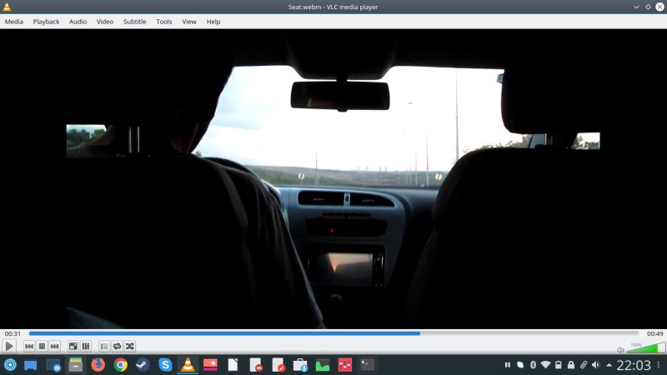Screen dimensions: 667x375
Task: Open the Tools menu
Action: (163, 22)
